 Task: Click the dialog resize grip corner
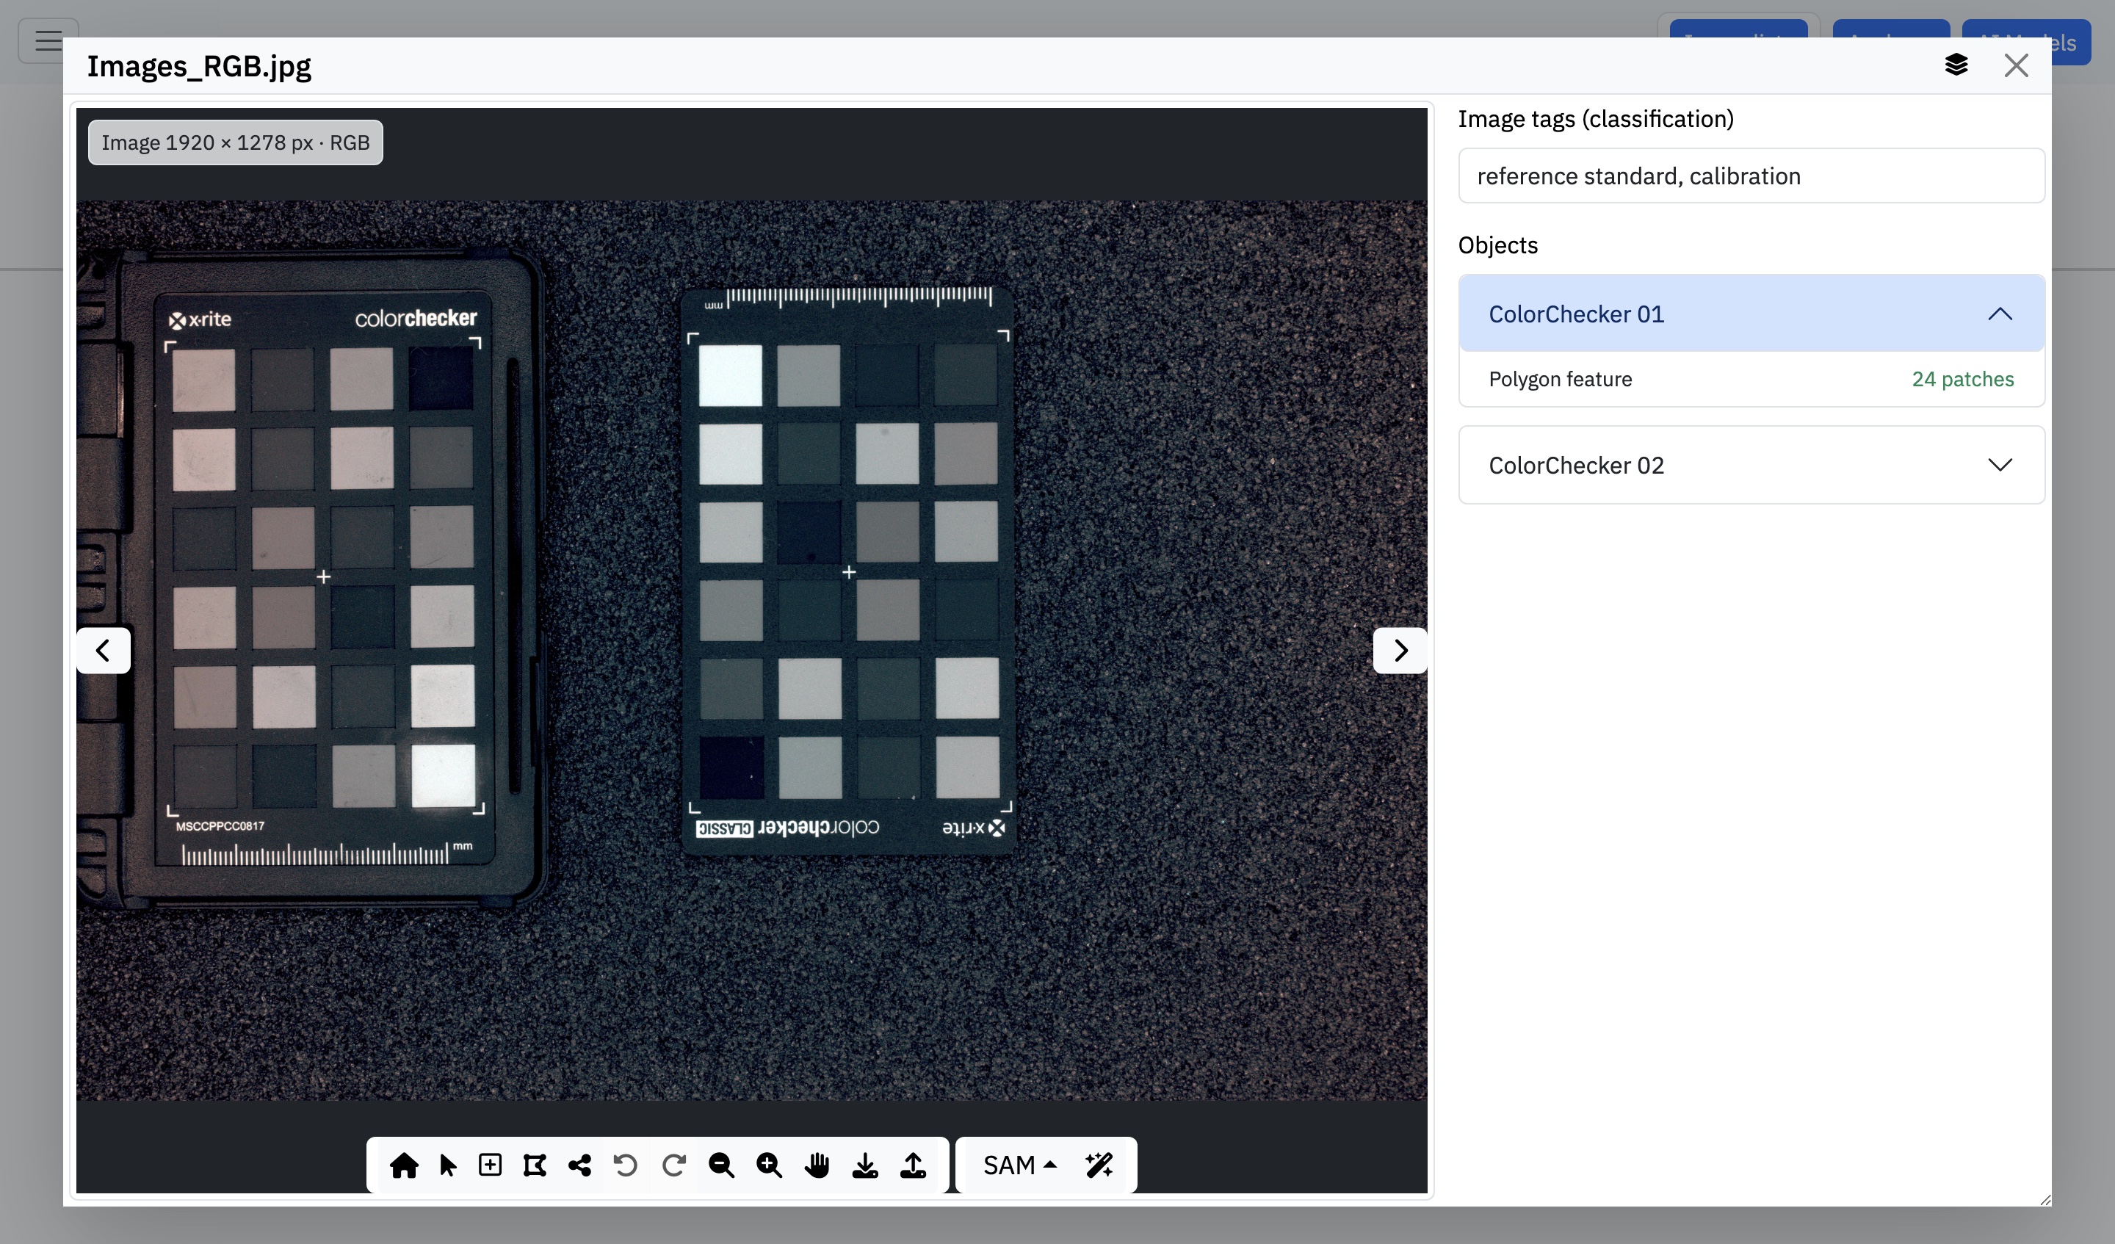coord(2044,1199)
